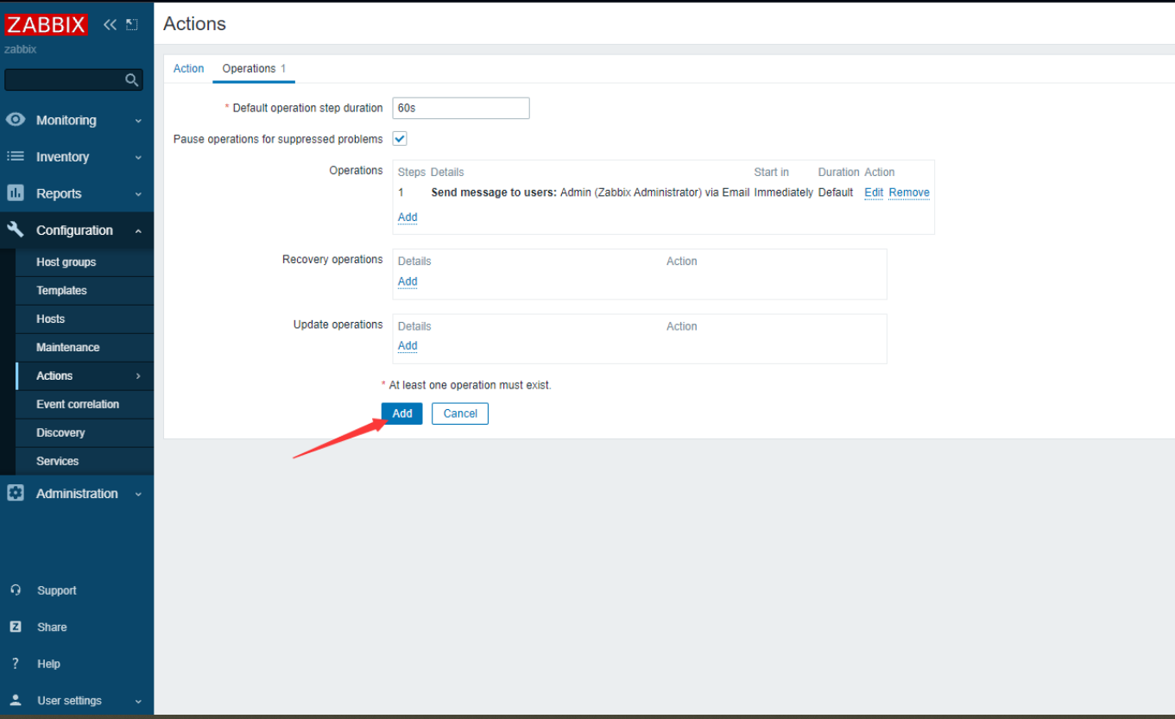Open Event correlation in sidebar
The height and width of the screenshot is (719, 1175).
78,404
